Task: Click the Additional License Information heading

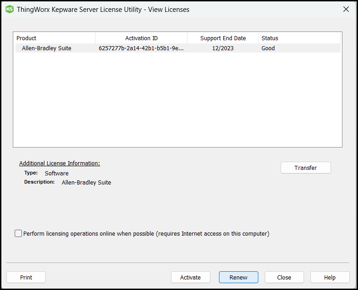Action: coord(59,163)
